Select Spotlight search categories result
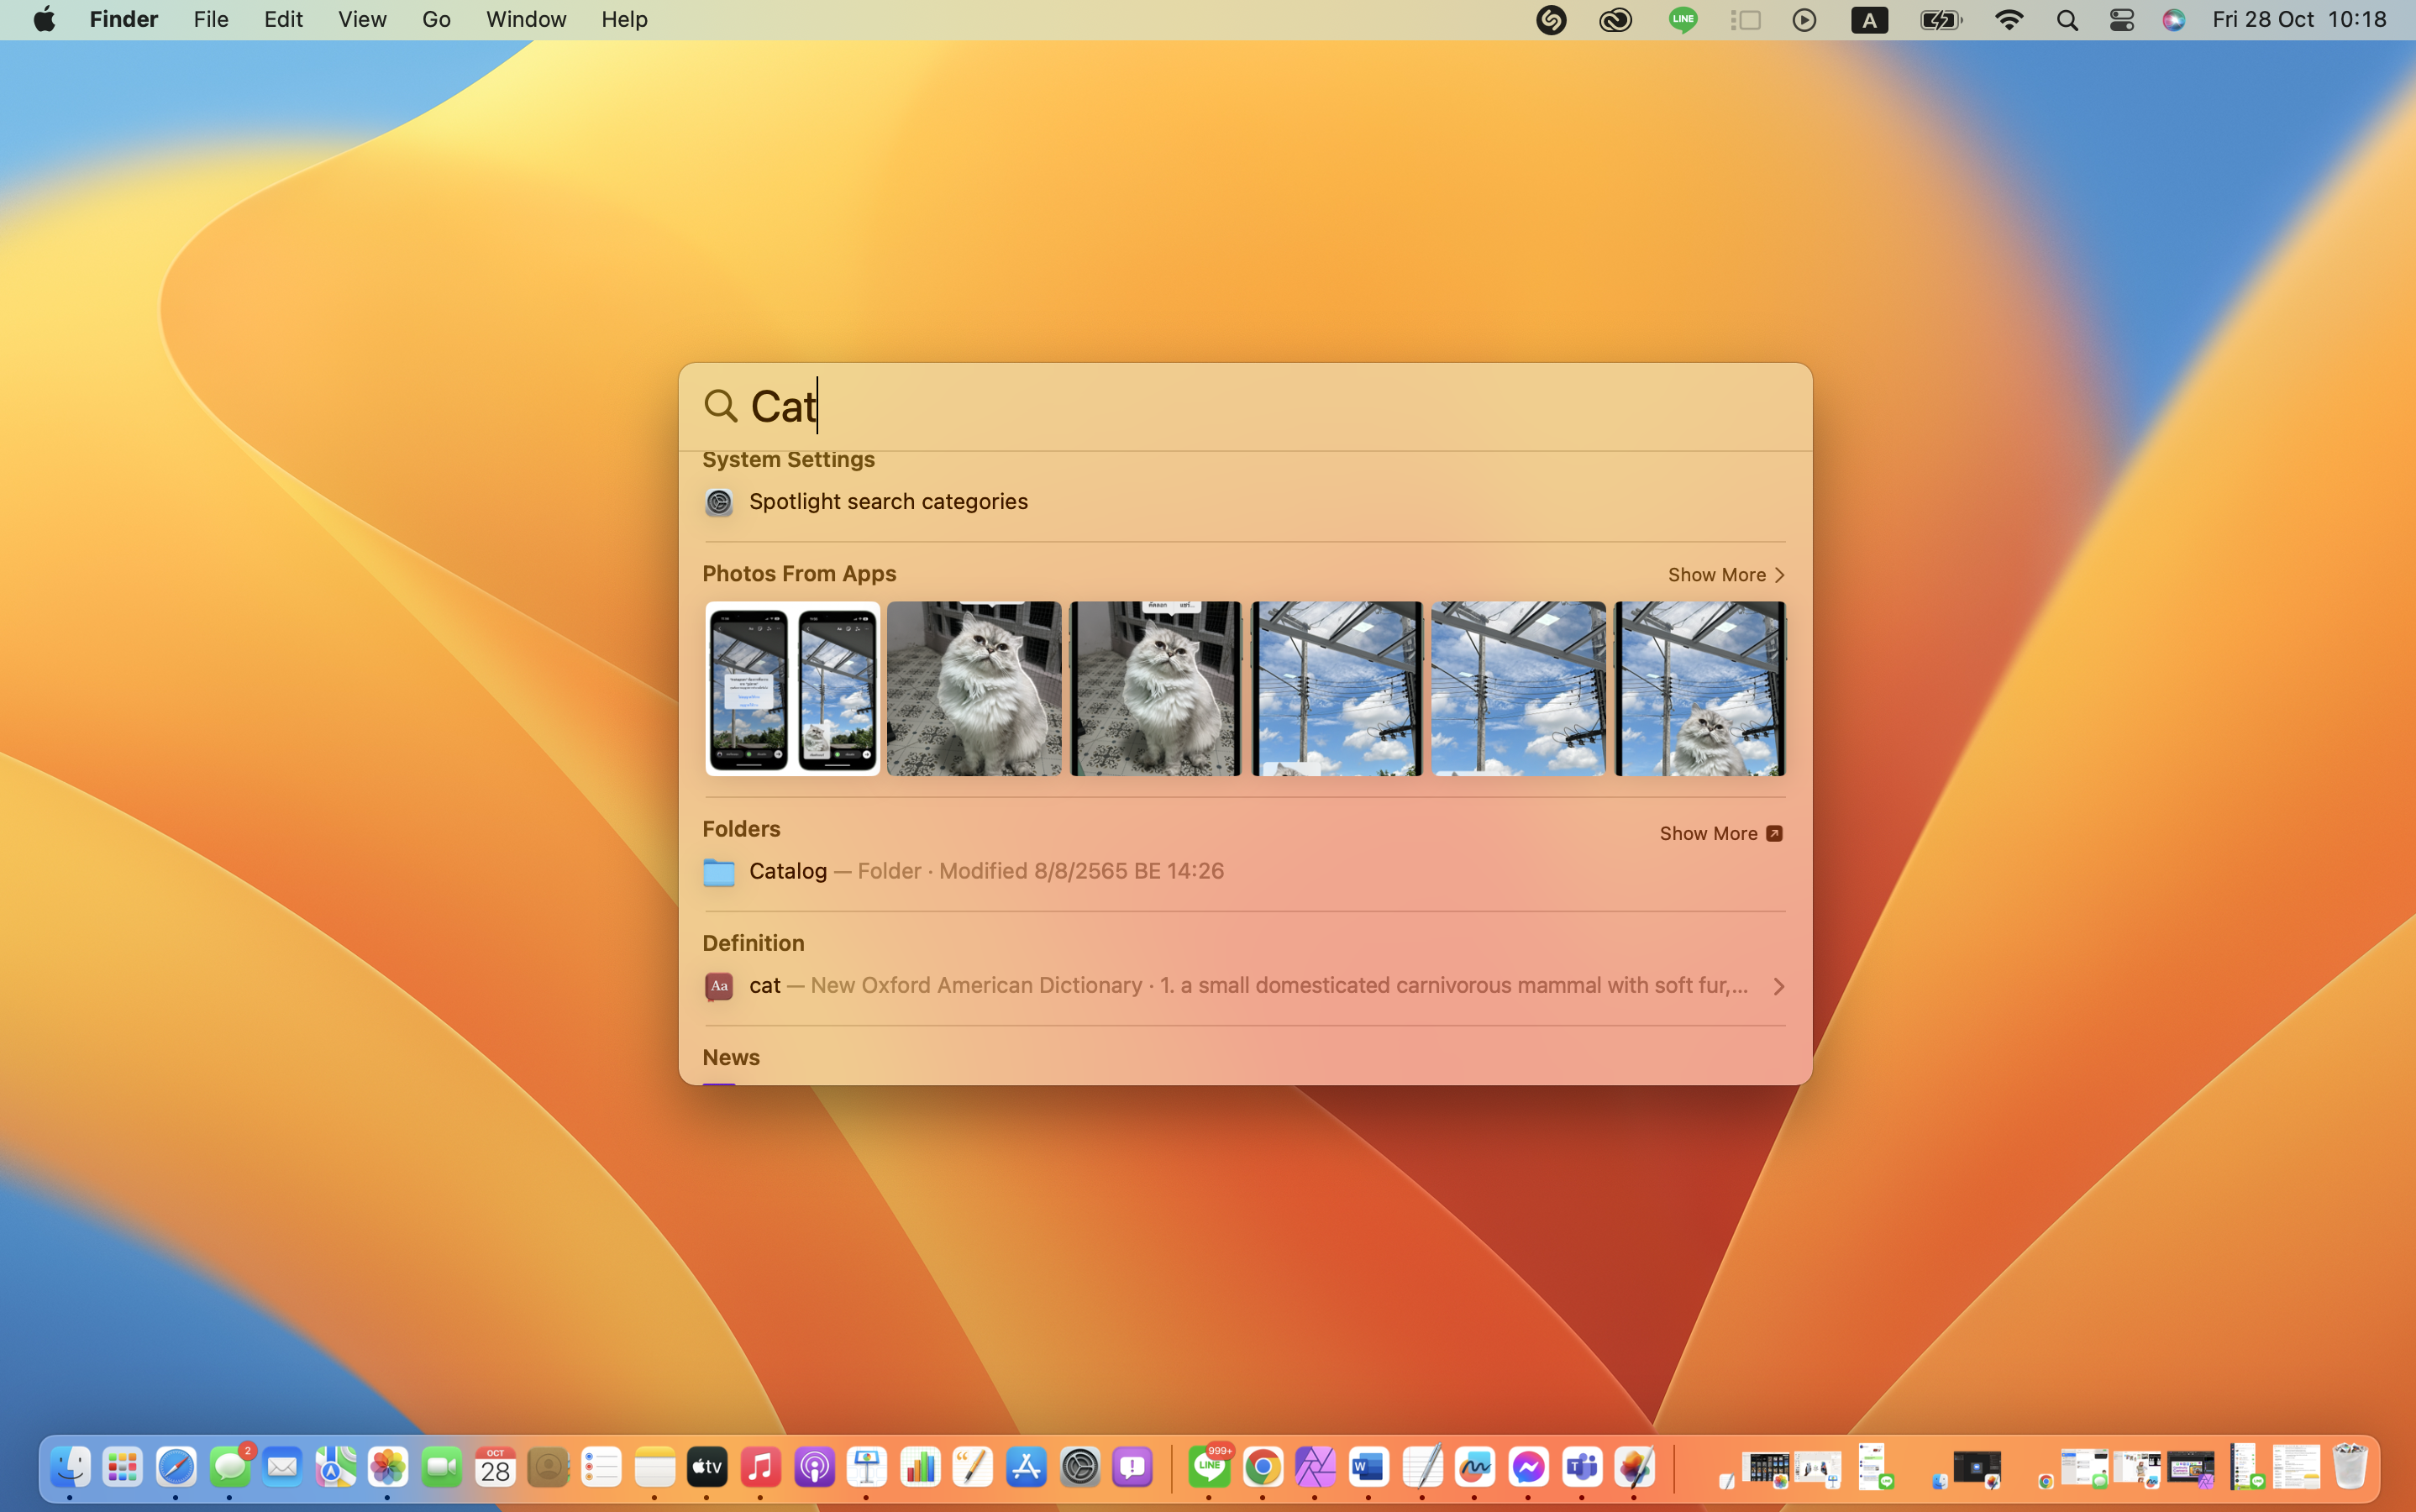This screenshot has height=1512, width=2416. click(888, 502)
